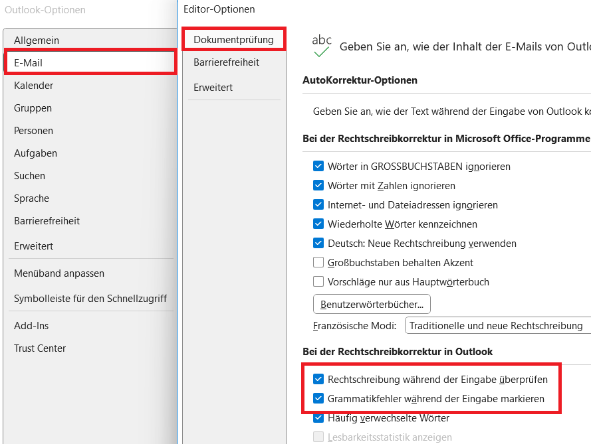The width and height of the screenshot is (591, 444).
Task: Open Trust Center category
Action: click(90, 348)
